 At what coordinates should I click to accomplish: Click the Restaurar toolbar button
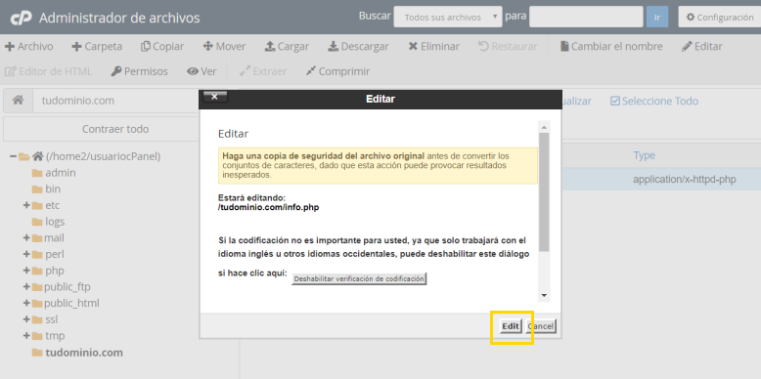(x=508, y=47)
